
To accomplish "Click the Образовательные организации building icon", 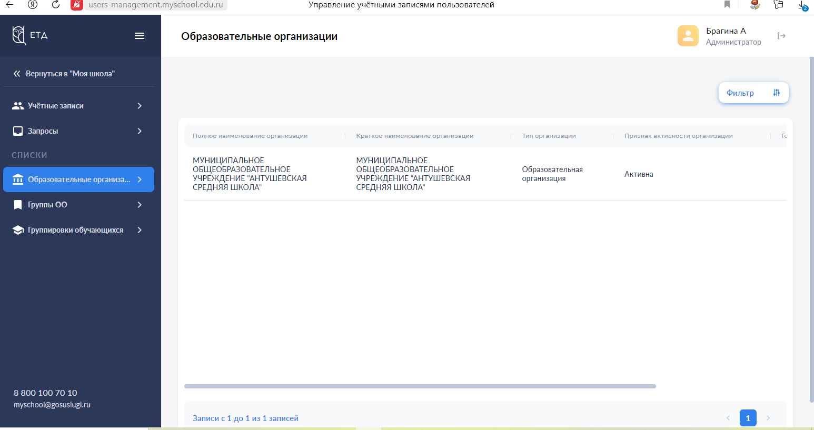I will click(18, 179).
